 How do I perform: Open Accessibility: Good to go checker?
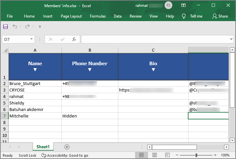tap(65, 155)
